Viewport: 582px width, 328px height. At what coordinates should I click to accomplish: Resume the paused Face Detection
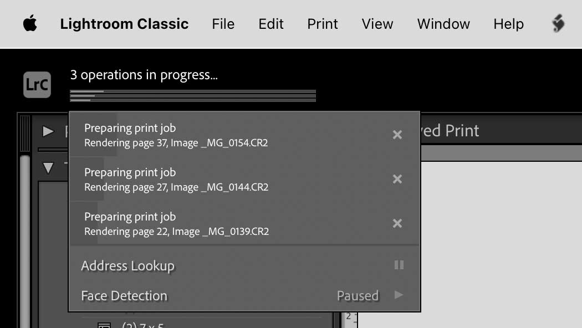click(x=399, y=295)
